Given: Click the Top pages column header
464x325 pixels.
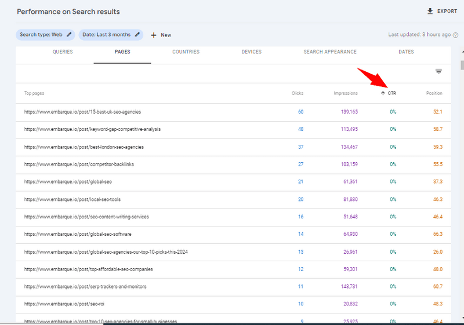Looking at the screenshot, I should click(x=34, y=93).
